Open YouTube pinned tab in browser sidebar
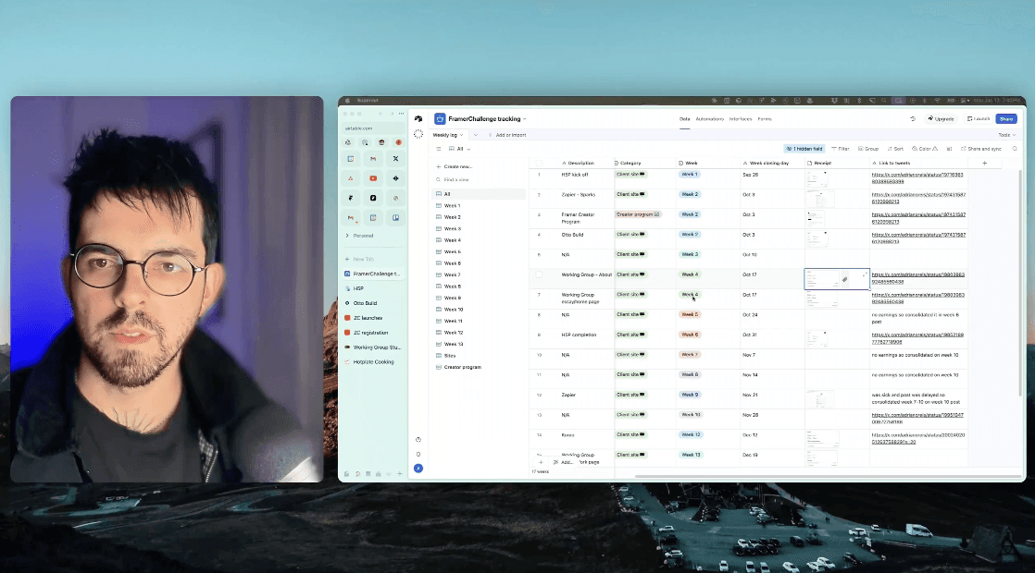 (x=373, y=178)
